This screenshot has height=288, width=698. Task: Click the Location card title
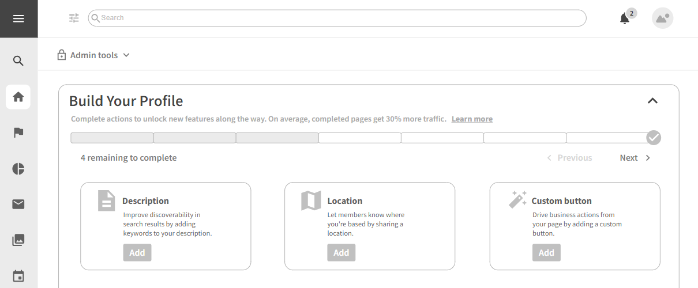pos(345,201)
